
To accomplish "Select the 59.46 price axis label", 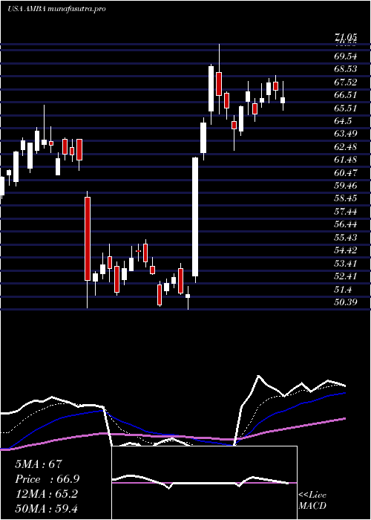I will pyautogui.click(x=346, y=186).
